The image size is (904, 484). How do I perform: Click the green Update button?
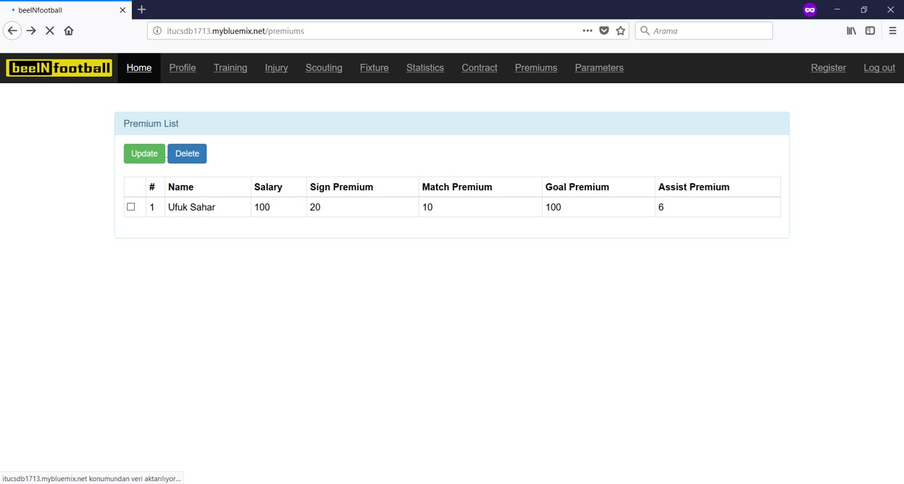point(144,153)
